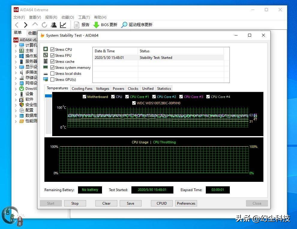The image size is (297, 229).
Task: Enable the Stress local disks checkbox
Action: pos(52,74)
